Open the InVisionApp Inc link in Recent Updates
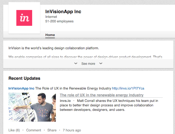This screenshot has height=134, width=175. point(21,88)
